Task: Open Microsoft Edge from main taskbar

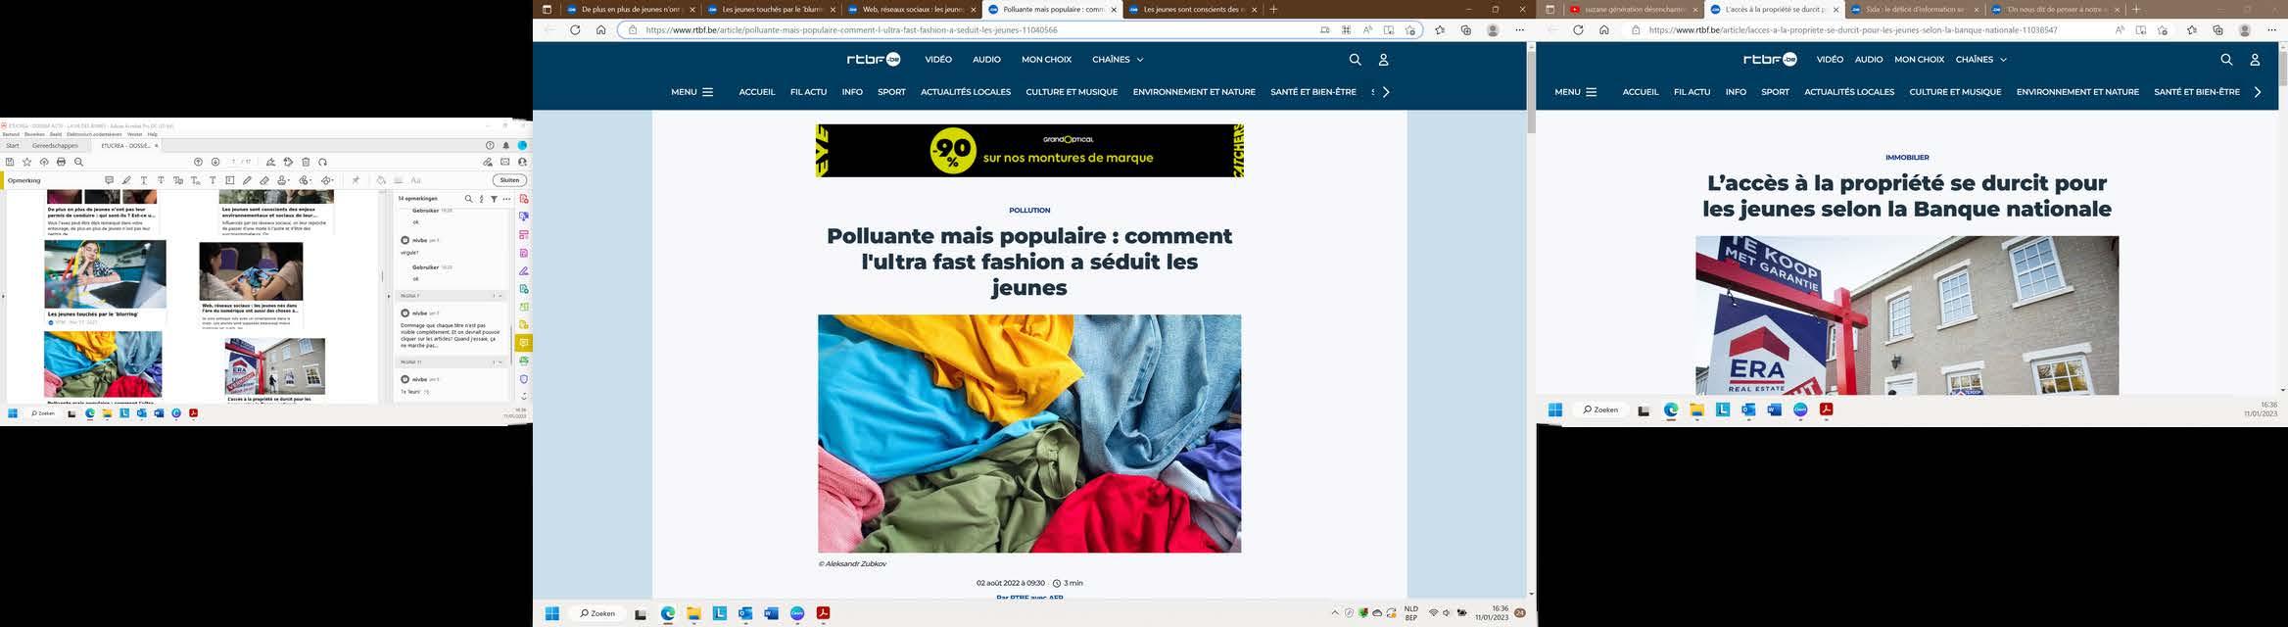Action: tap(668, 613)
